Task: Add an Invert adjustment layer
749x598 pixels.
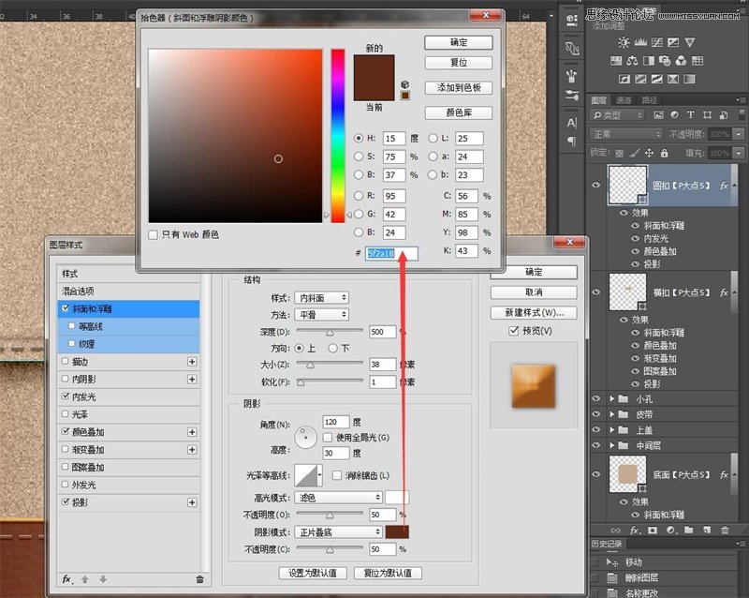Action: (624, 79)
